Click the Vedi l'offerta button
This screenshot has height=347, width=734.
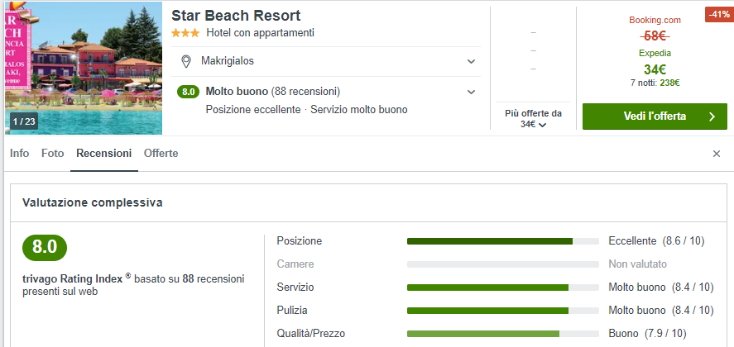coord(654,116)
